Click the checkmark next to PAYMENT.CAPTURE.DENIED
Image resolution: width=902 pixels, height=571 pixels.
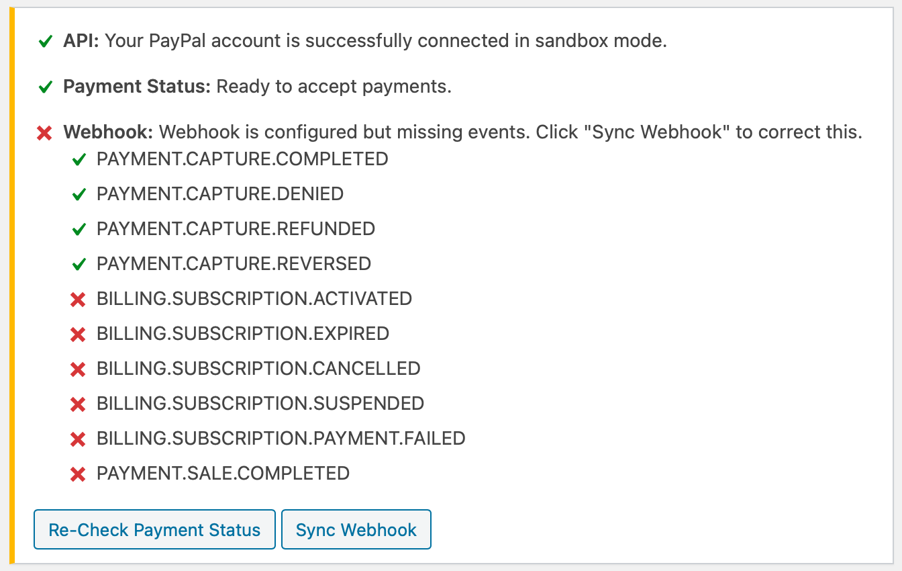(x=79, y=195)
